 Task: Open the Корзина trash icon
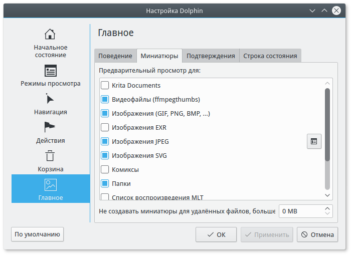click(50, 156)
